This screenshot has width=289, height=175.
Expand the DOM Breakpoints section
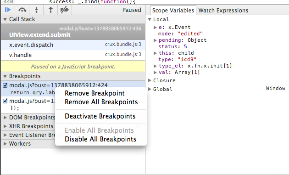tap(5, 118)
